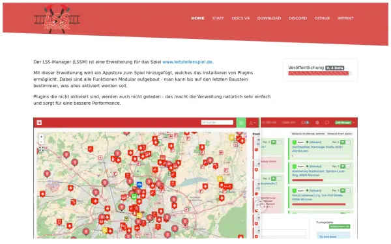Select the blue vehicle marker on map
This screenshot has height=244, width=391.
click(139, 185)
